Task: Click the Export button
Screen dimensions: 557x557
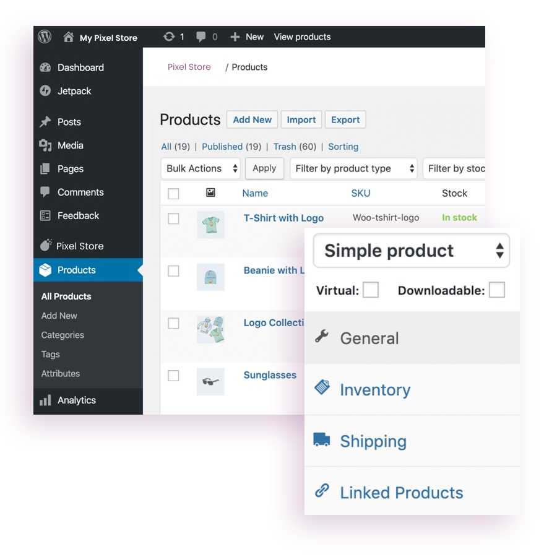Action: [x=345, y=120]
